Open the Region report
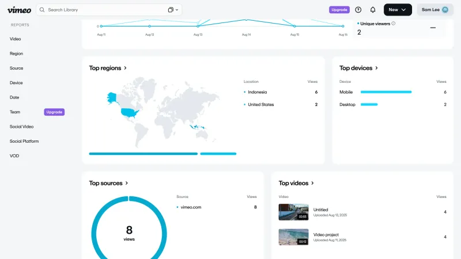The height and width of the screenshot is (259, 461). coord(16,54)
